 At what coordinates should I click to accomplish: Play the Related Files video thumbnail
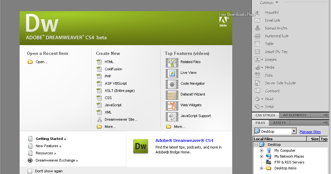[x=172, y=63]
